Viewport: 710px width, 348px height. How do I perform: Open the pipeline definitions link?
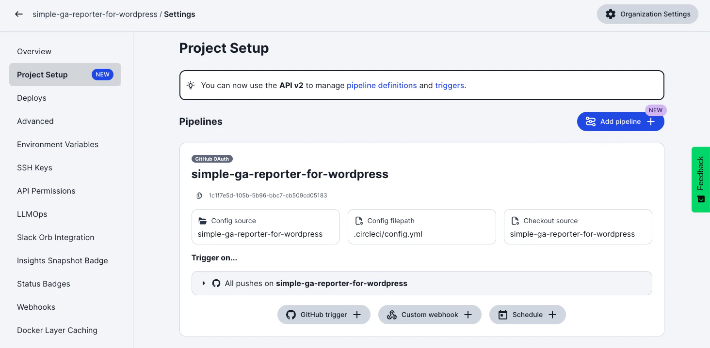tap(382, 85)
